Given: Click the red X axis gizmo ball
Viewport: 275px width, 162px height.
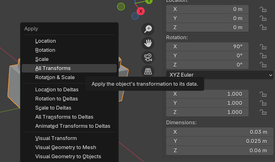Looking at the screenshot, I should (141, 11).
